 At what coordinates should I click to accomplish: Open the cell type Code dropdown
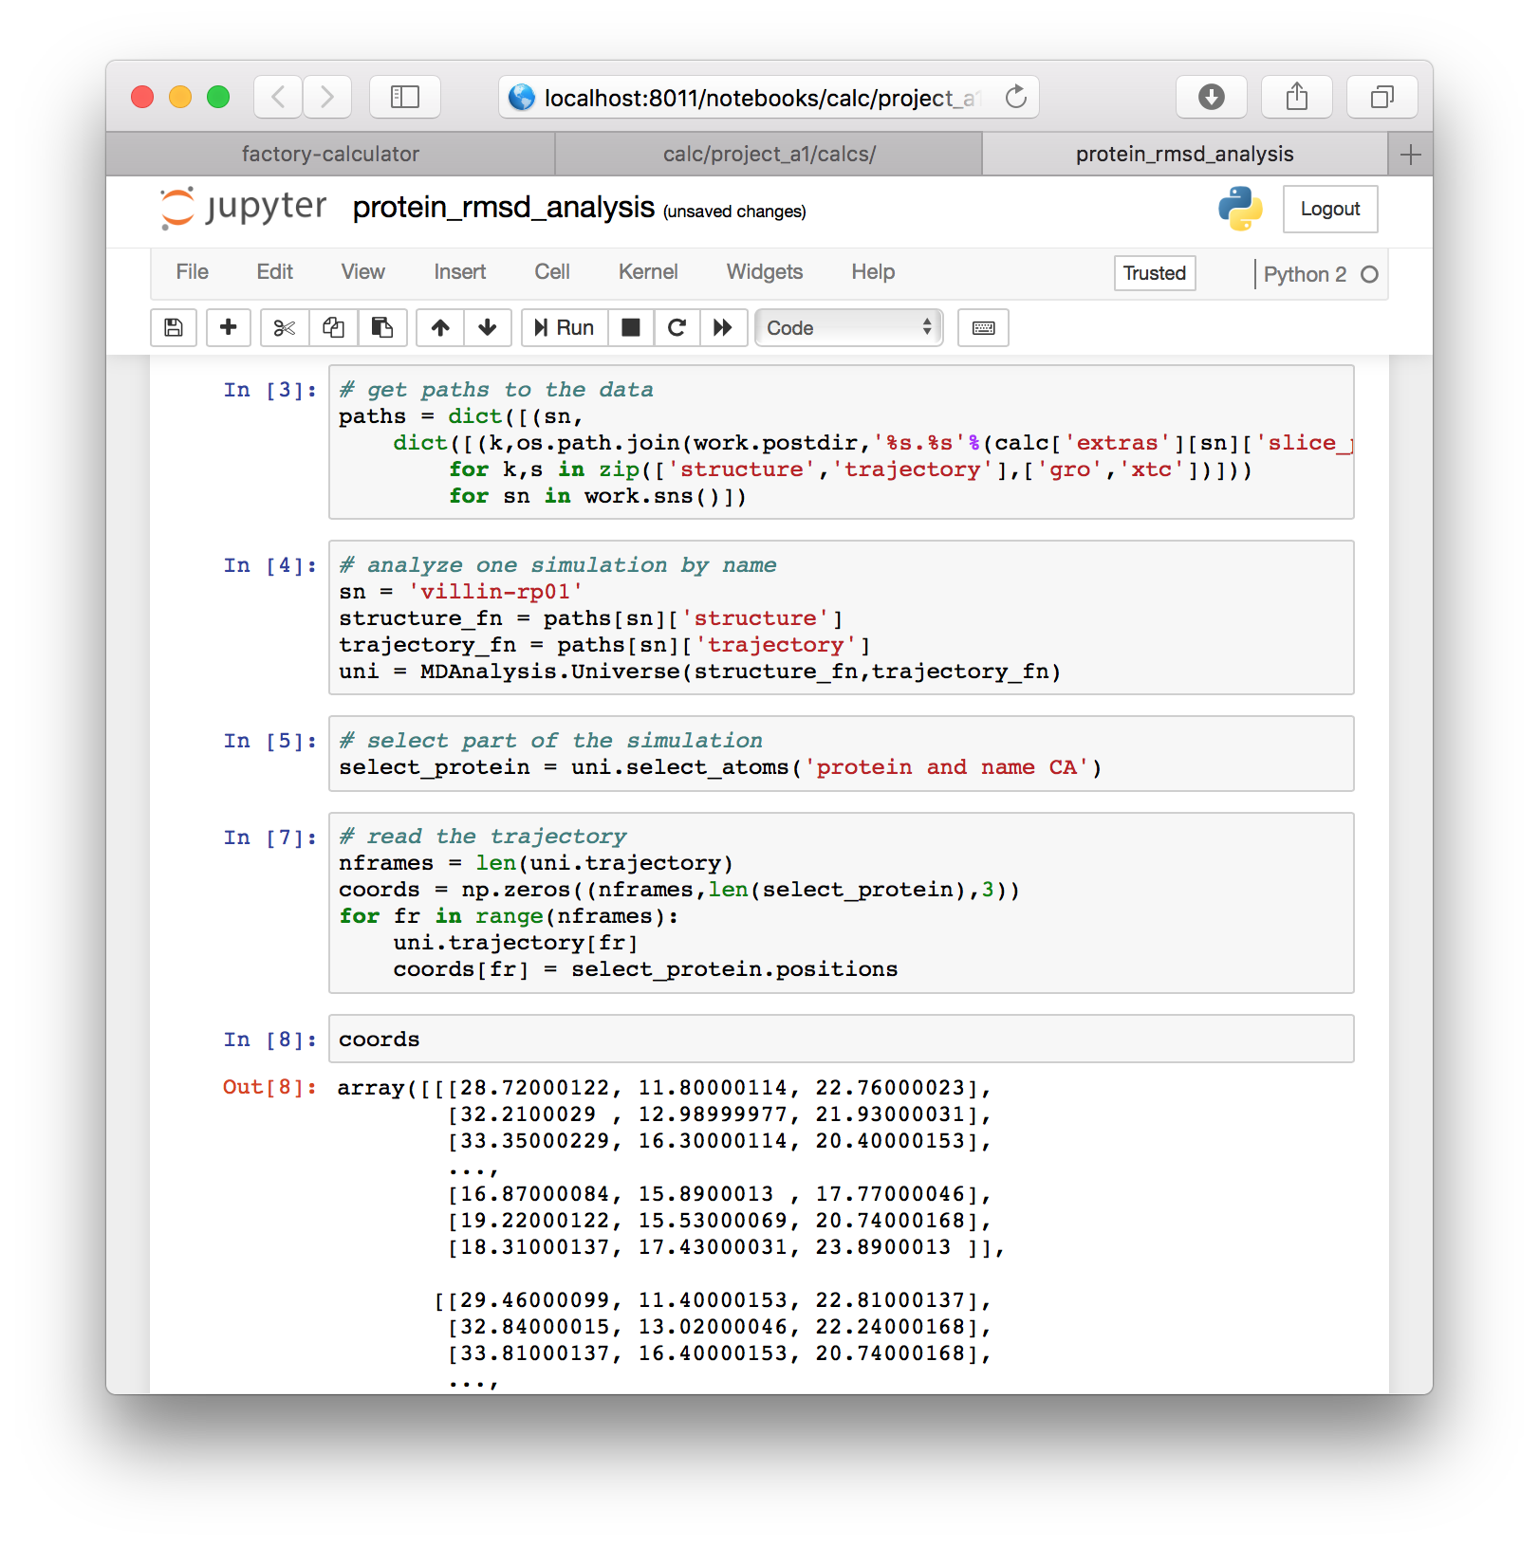pyautogui.click(x=848, y=327)
